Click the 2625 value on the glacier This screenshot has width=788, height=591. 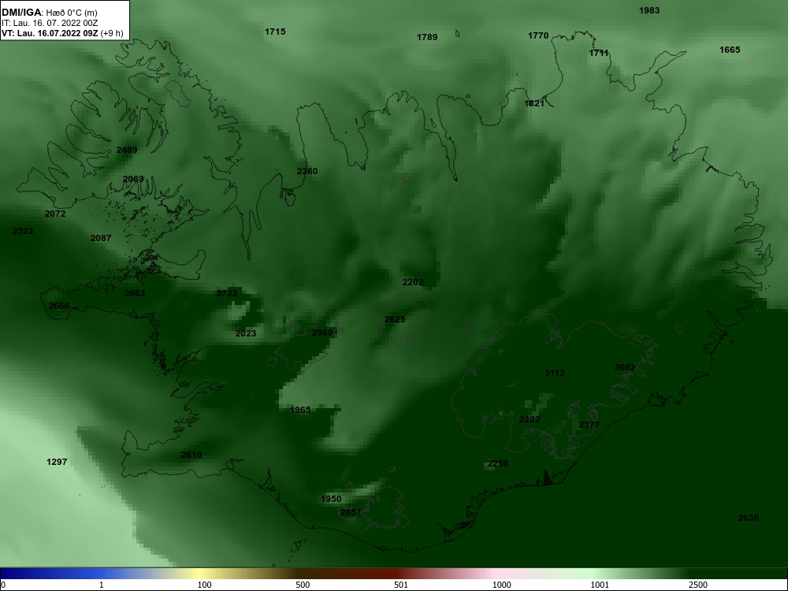395,319
